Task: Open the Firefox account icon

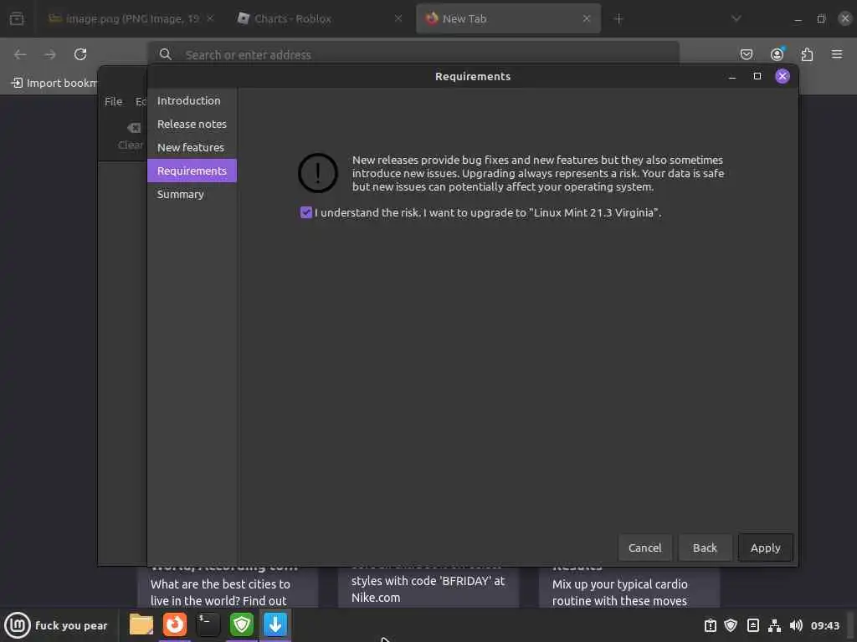Action: 777,54
